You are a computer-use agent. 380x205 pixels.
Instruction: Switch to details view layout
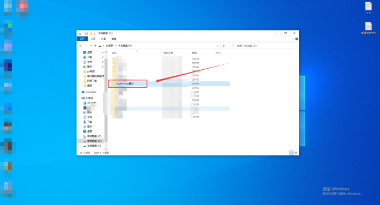(x=292, y=153)
